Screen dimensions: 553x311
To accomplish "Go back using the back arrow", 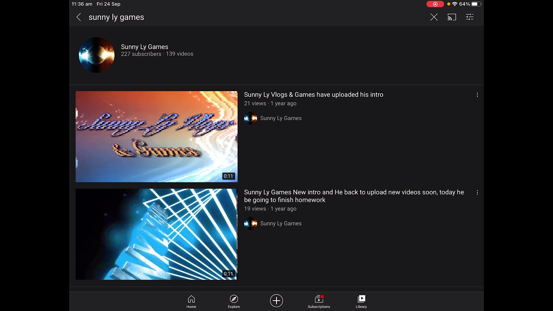I will coord(79,17).
